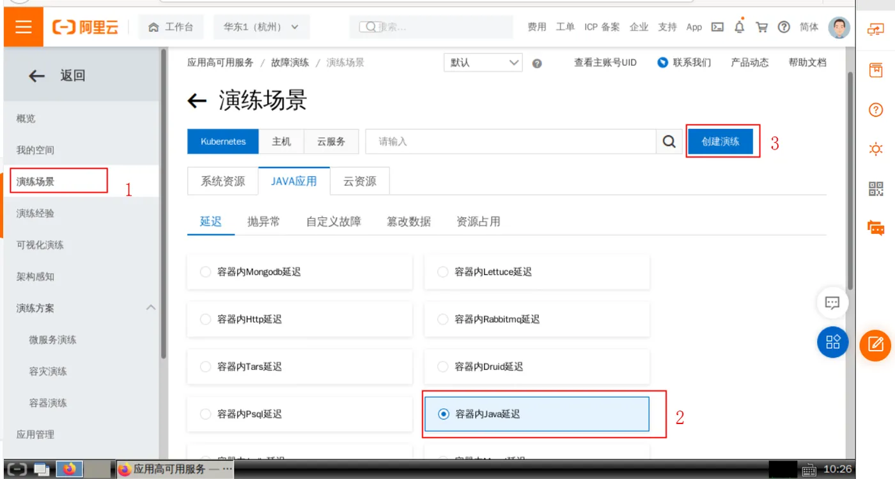Click the taskbar start menu icon

click(17, 469)
